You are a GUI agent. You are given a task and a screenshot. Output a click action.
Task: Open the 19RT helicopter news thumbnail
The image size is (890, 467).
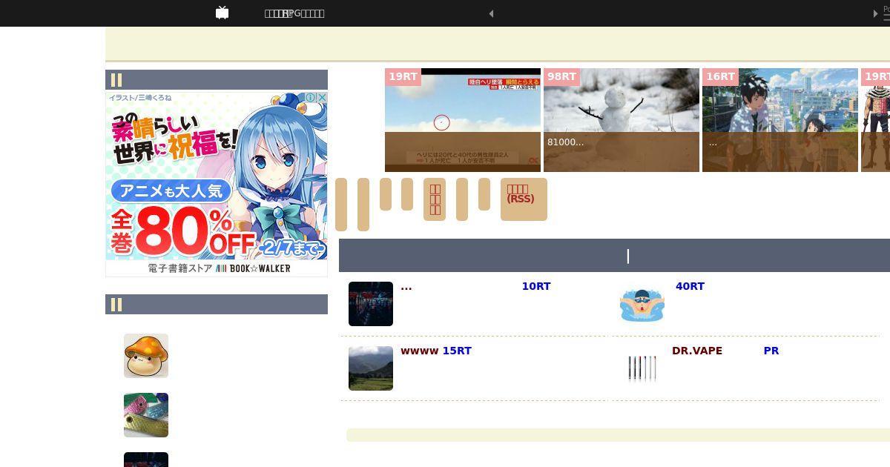(x=463, y=120)
